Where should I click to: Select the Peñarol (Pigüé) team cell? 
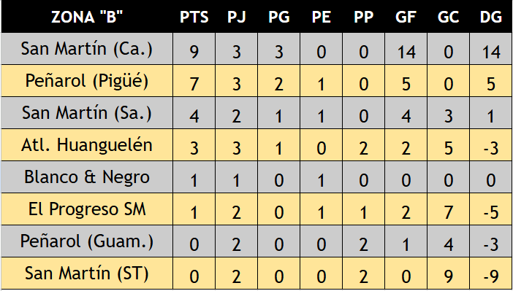point(87,81)
